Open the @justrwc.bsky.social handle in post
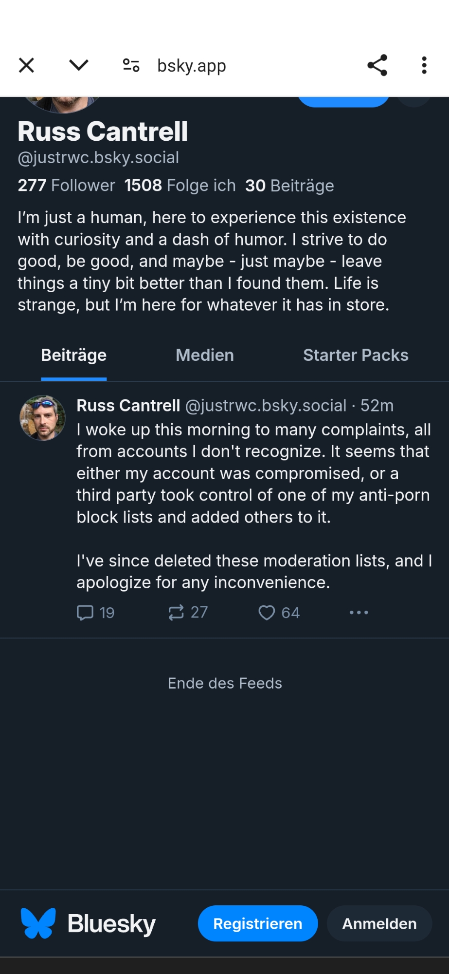The height and width of the screenshot is (974, 449). click(266, 406)
